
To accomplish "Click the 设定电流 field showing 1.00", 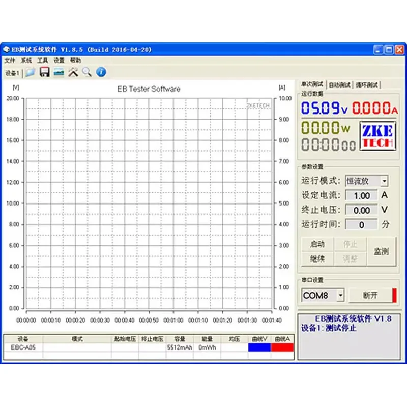I will point(362,195).
